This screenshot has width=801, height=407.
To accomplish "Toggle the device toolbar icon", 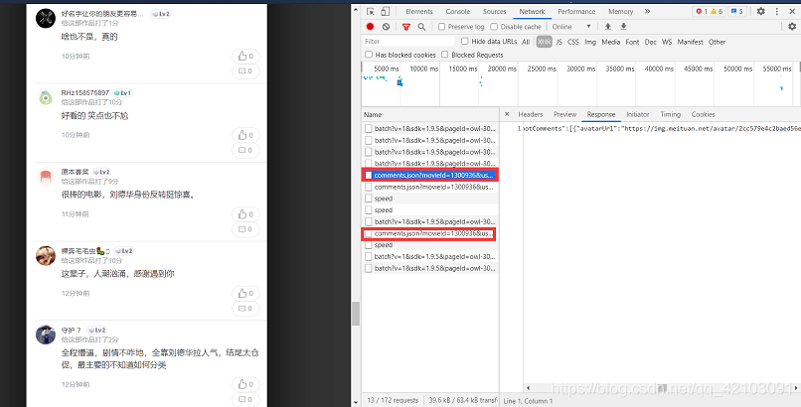I will point(386,11).
